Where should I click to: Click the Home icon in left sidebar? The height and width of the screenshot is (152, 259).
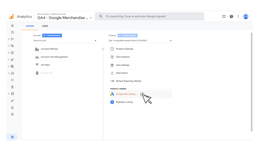(x=12, y=26)
